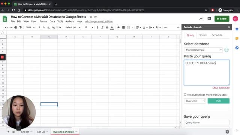
Task: Open the fill color picker
Action: coord(118,27)
